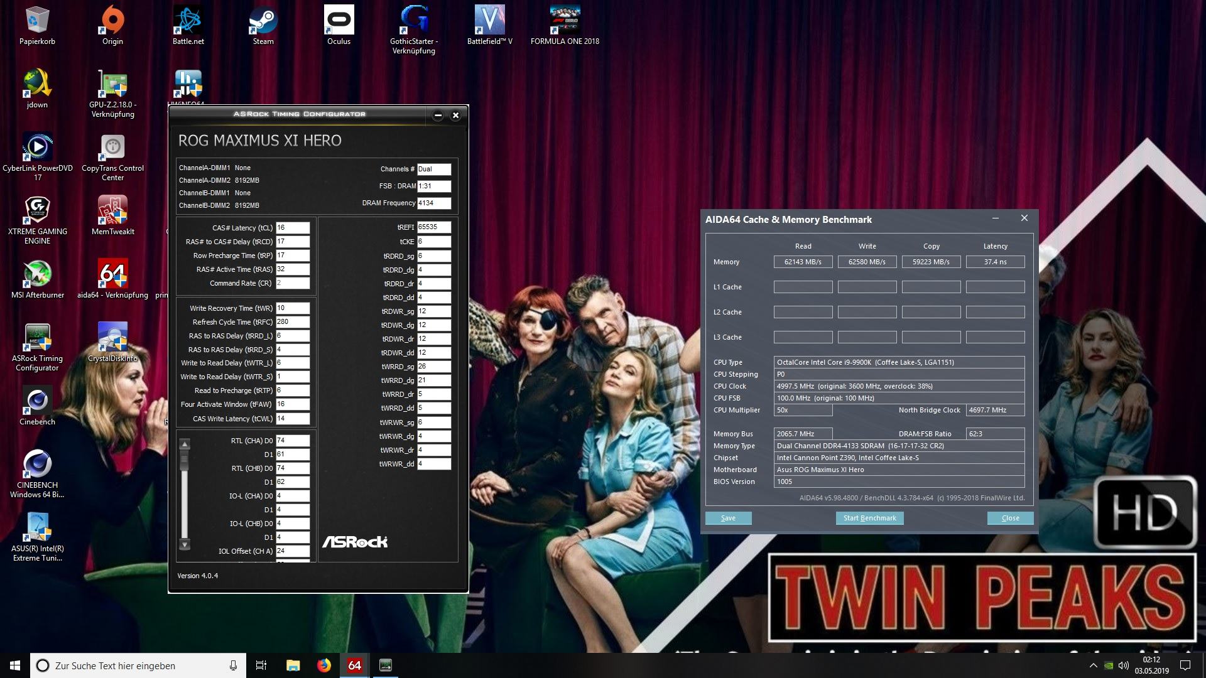Click the Memory Copy result 59223 MB/s
The height and width of the screenshot is (678, 1206).
coord(931,262)
